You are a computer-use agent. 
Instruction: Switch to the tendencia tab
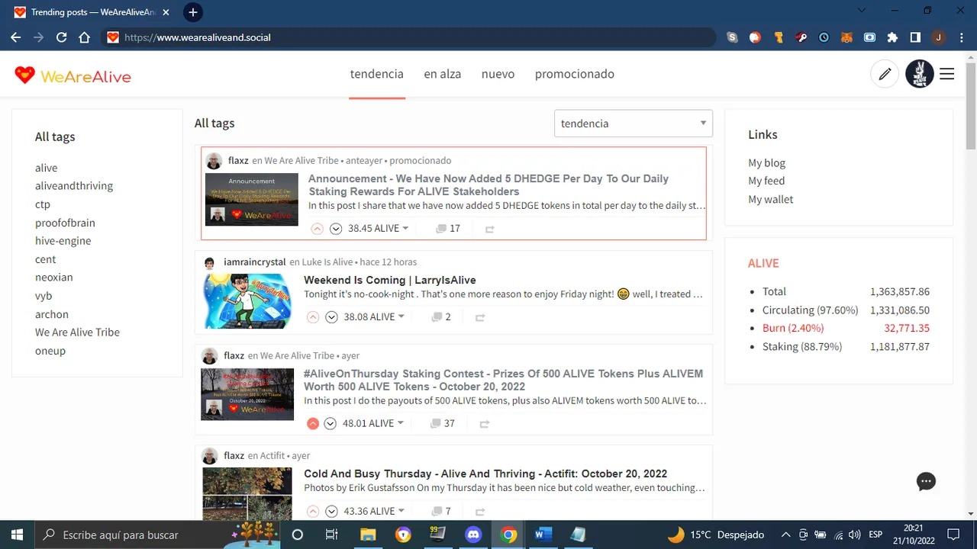tap(377, 74)
